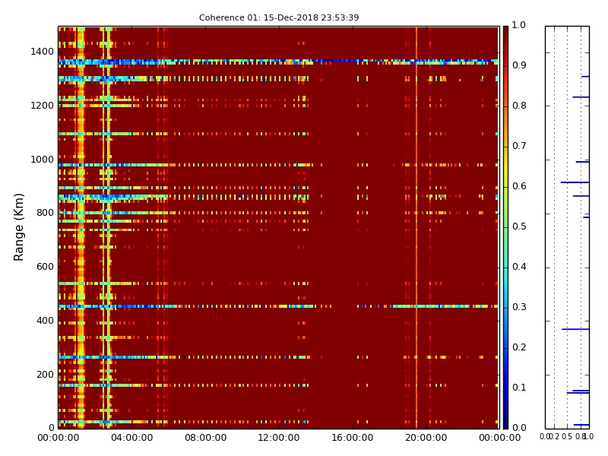Select the 08:00:00 time axis label
Viewport: 608px width, 456px height.
(x=205, y=439)
